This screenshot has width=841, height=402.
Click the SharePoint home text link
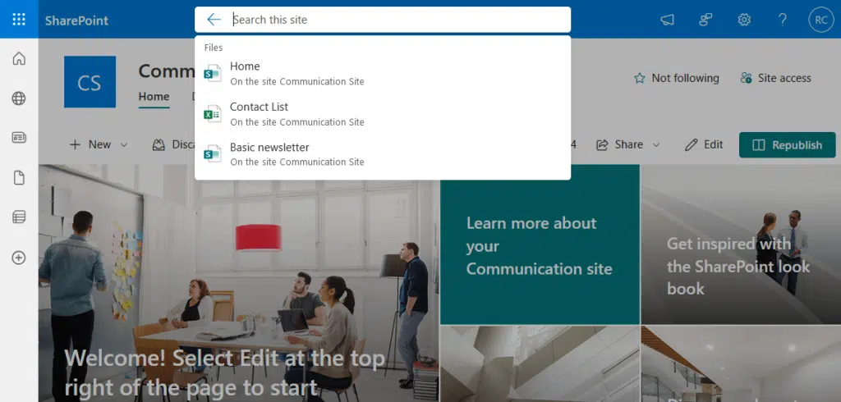(x=76, y=21)
